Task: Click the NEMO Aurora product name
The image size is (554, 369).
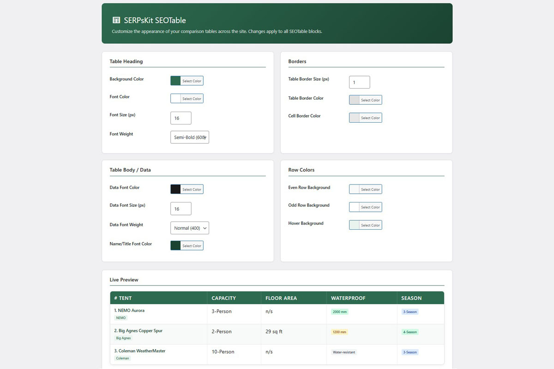Action: pyautogui.click(x=131, y=310)
